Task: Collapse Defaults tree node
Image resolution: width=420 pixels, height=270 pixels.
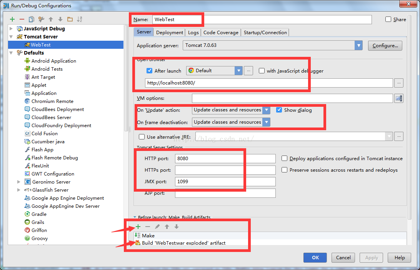Action: pyautogui.click(x=11, y=53)
